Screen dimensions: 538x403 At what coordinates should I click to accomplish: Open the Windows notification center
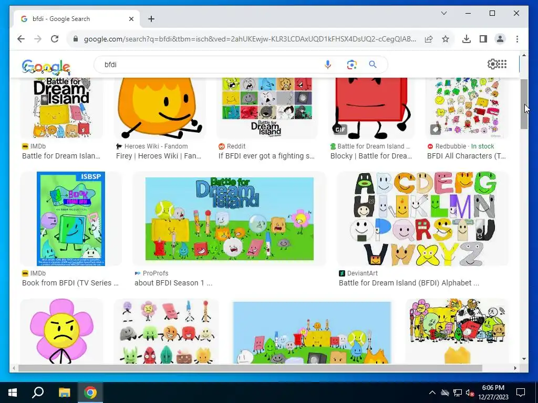click(521, 393)
